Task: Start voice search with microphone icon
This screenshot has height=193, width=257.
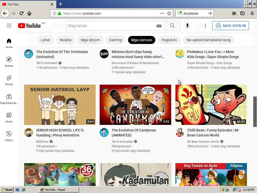Action: tap(187, 26)
